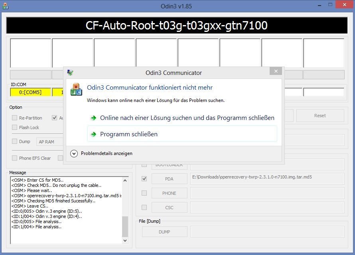Click the CF-Auto-Root banner title

point(177,25)
